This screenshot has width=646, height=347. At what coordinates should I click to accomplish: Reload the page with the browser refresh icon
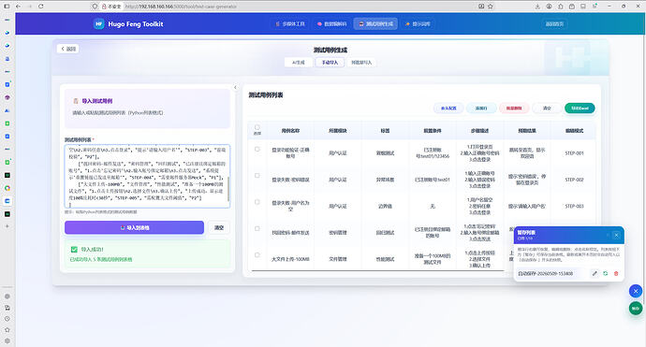[41, 7]
